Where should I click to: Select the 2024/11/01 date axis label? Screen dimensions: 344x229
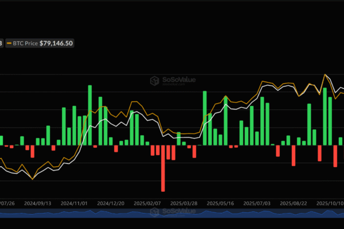[74, 204]
